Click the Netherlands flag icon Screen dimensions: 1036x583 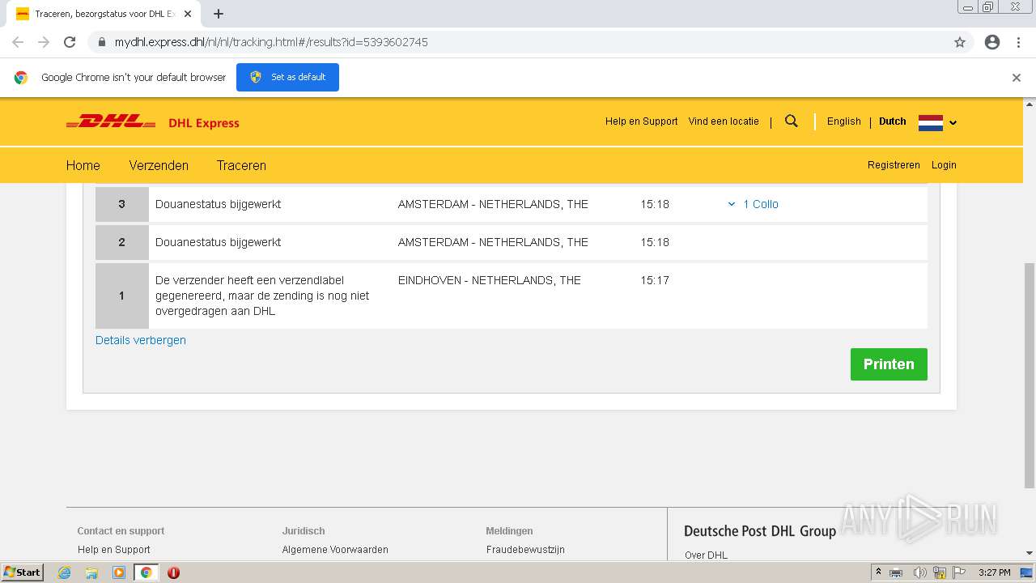[931, 122]
